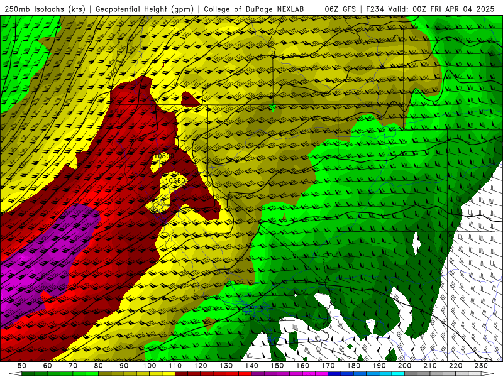Select the first dark green swatch at 50
The height and width of the screenshot is (377, 503).
(28, 374)
